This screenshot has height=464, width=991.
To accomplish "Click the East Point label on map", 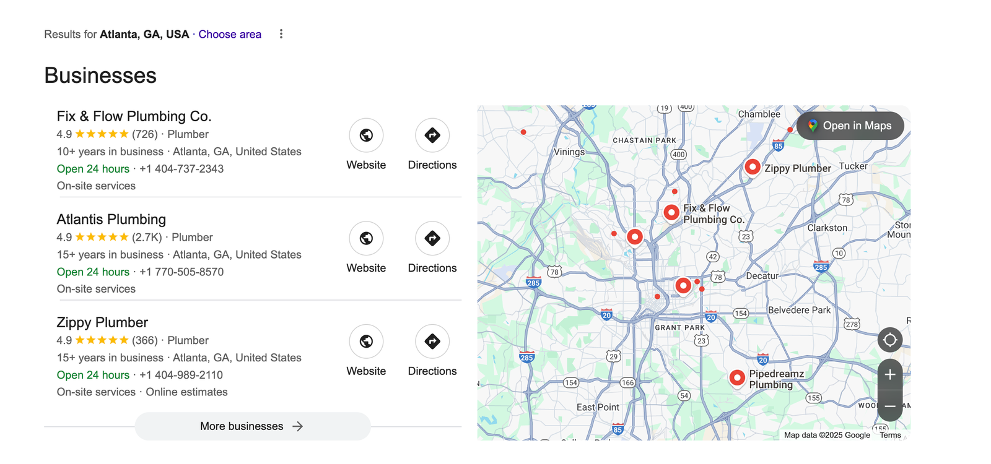I will tap(598, 407).
